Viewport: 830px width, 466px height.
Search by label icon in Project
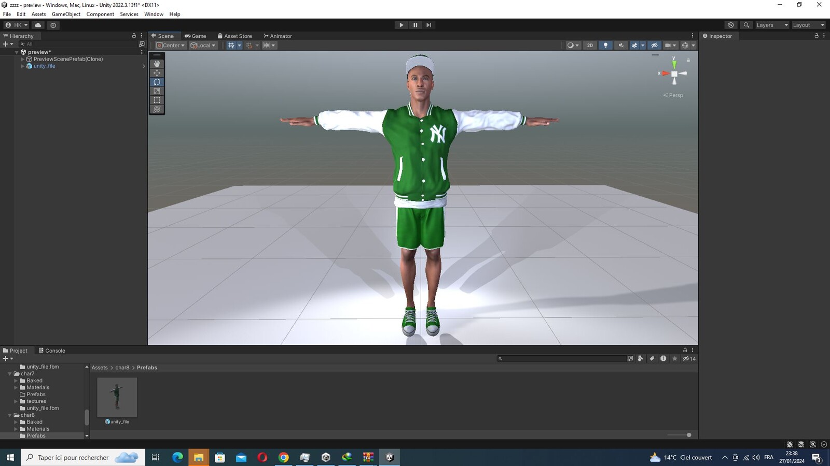click(x=652, y=358)
